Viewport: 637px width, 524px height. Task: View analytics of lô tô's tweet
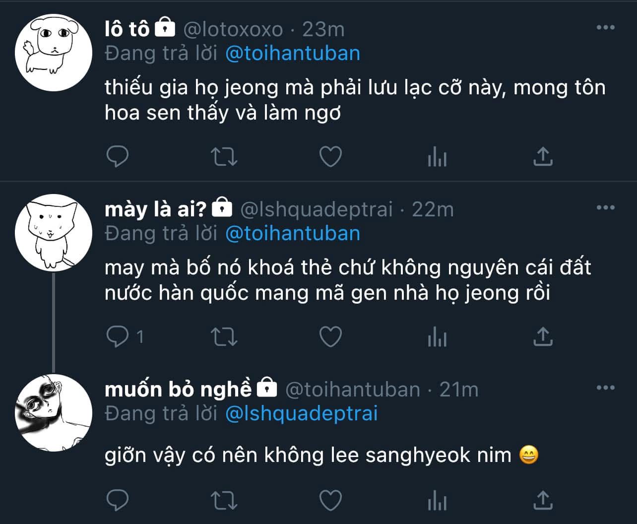click(x=437, y=157)
